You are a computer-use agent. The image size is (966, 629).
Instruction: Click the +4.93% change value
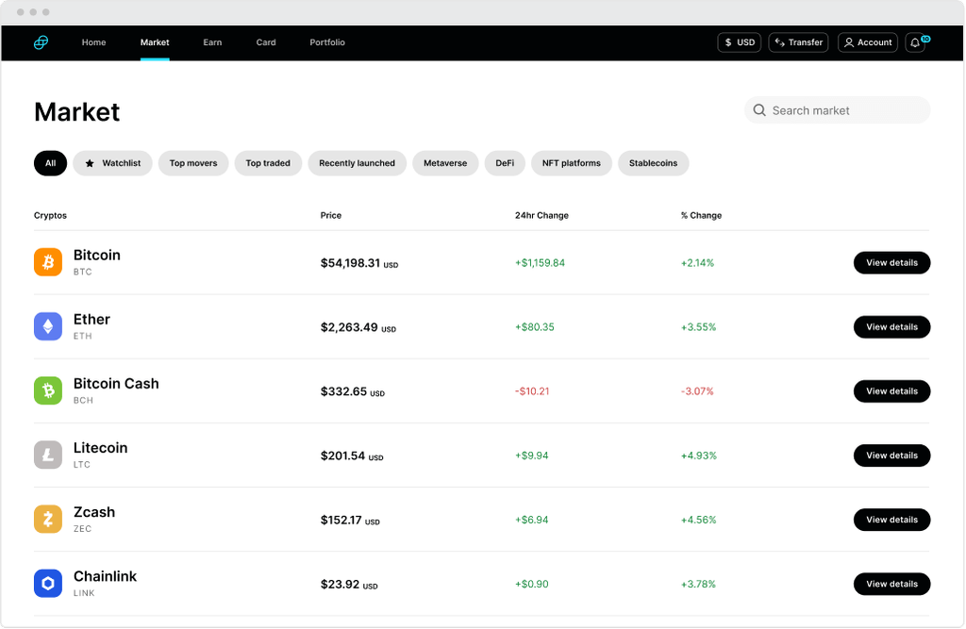[x=699, y=455]
